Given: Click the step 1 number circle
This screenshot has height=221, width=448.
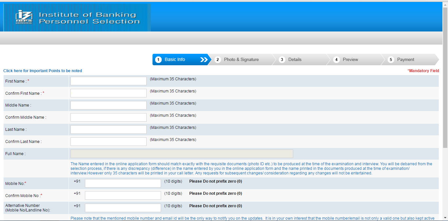Looking at the screenshot, I should tap(158, 60).
